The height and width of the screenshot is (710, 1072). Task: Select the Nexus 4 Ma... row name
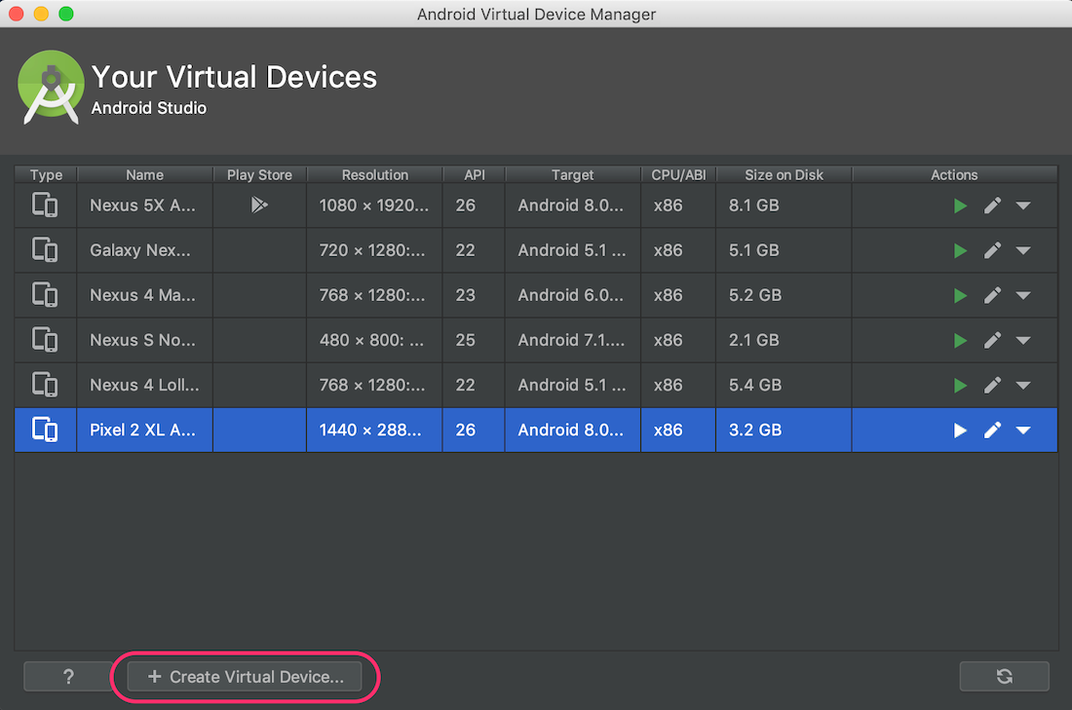[143, 295]
